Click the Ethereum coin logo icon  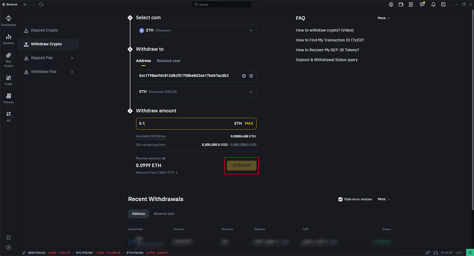coord(142,30)
